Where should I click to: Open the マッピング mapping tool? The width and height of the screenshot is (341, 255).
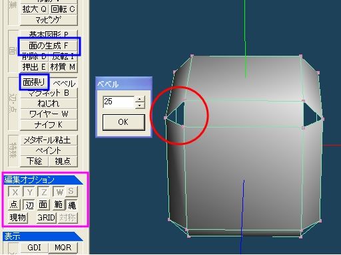click(x=49, y=20)
